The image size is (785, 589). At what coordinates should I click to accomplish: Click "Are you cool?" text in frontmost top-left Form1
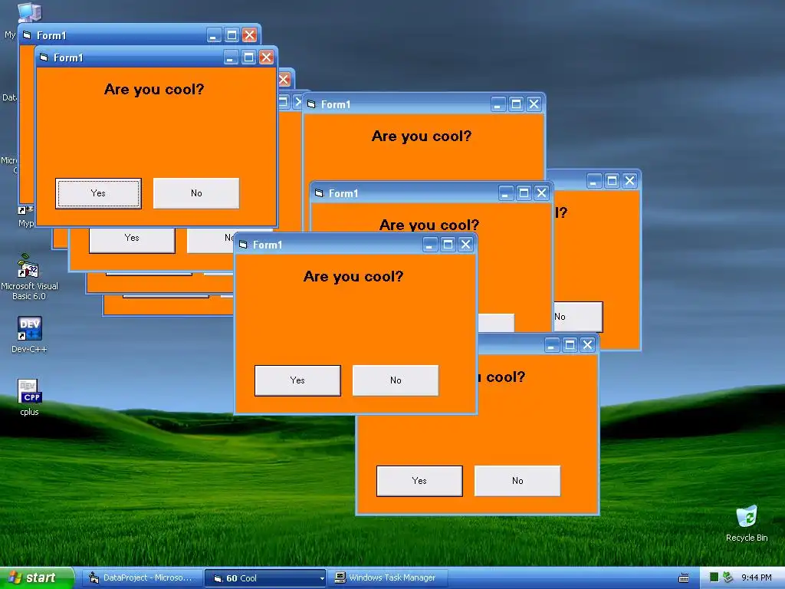154,90
